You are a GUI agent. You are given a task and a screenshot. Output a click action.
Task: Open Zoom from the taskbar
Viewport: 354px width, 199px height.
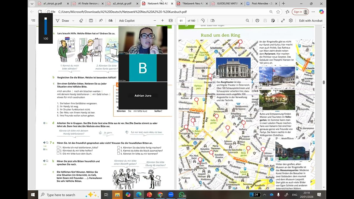click(171, 195)
